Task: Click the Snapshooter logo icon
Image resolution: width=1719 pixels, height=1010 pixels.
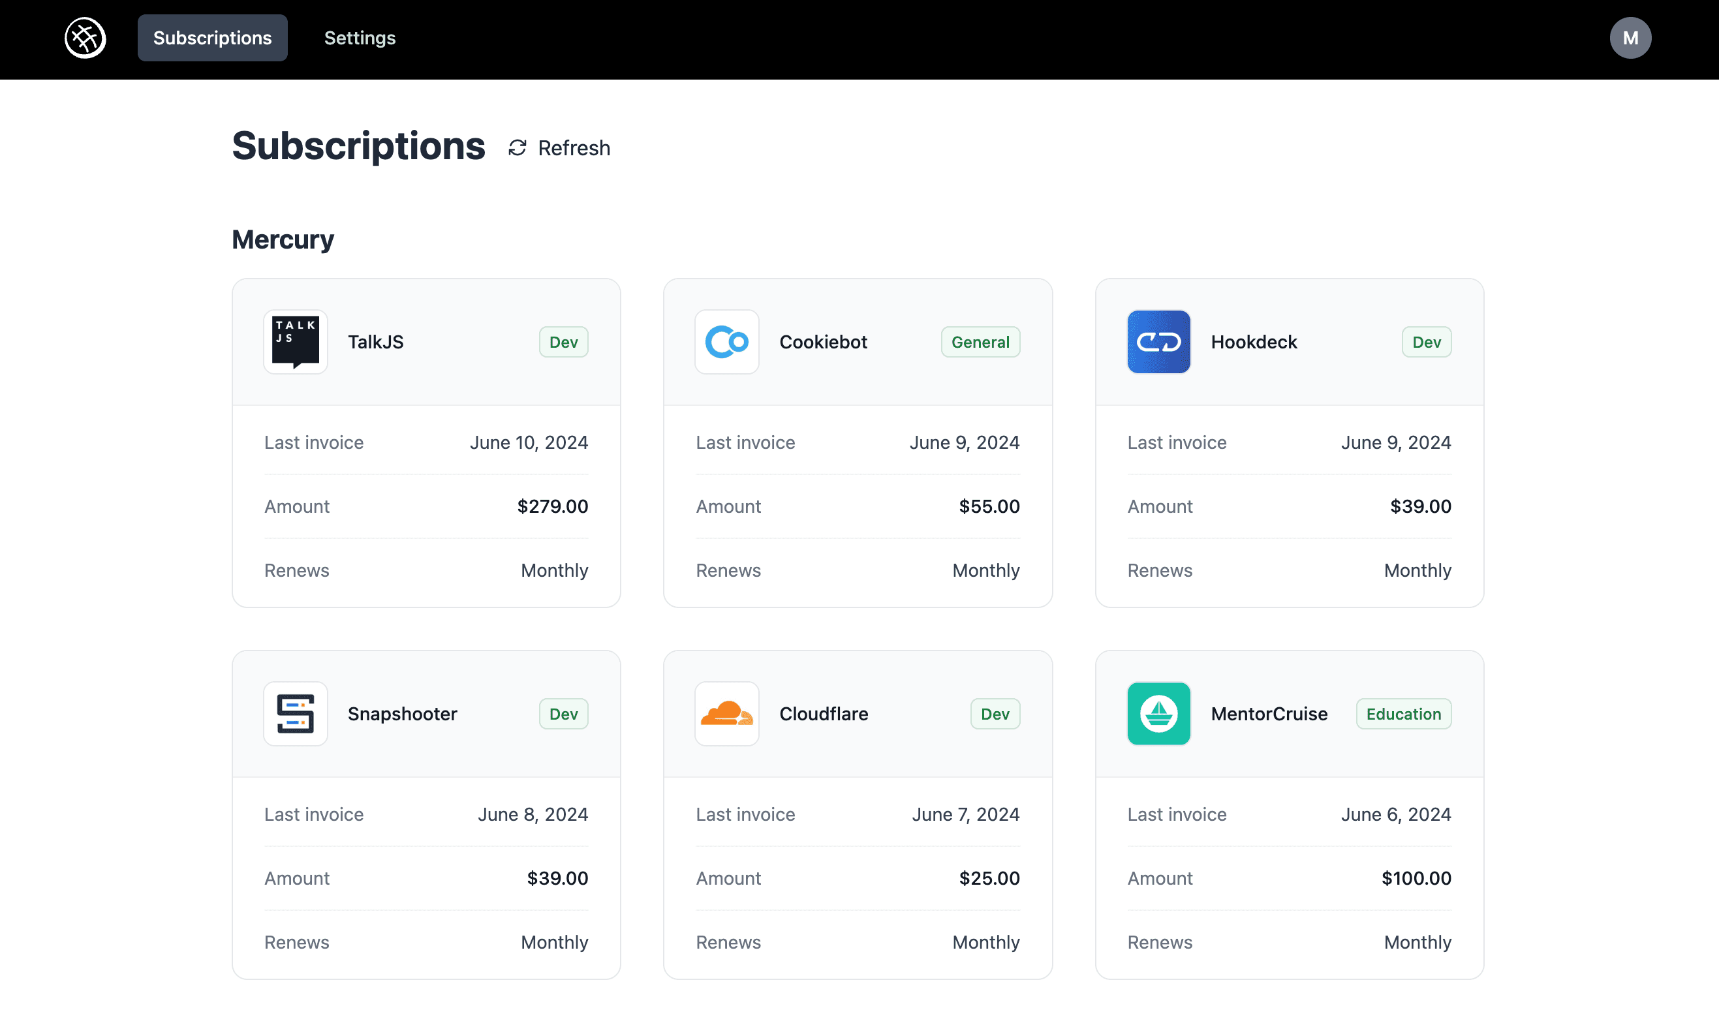Action: pyautogui.click(x=296, y=713)
